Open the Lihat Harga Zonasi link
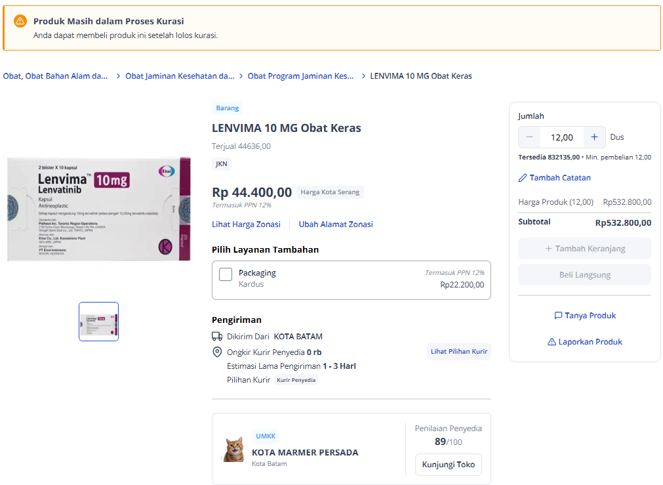Viewport: 663px width, 485px height. coord(246,224)
